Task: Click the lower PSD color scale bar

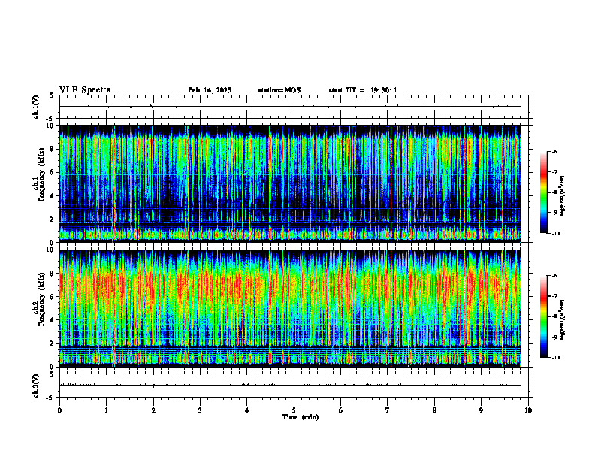Action: click(x=544, y=316)
